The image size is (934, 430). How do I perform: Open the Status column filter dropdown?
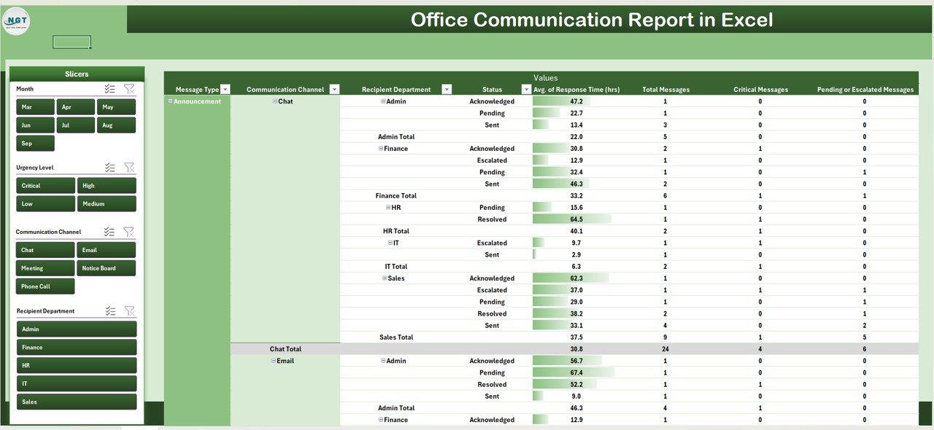526,90
